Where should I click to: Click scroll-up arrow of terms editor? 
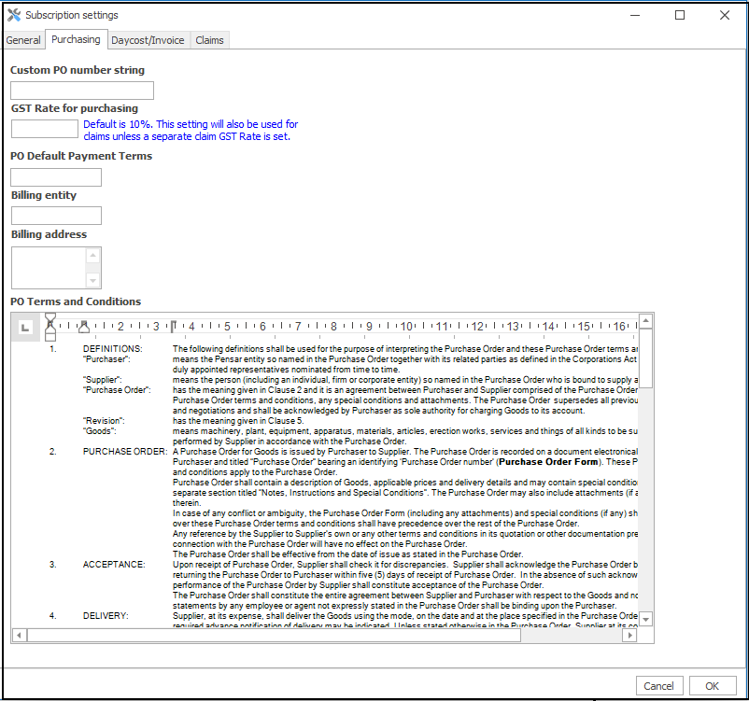(x=646, y=321)
